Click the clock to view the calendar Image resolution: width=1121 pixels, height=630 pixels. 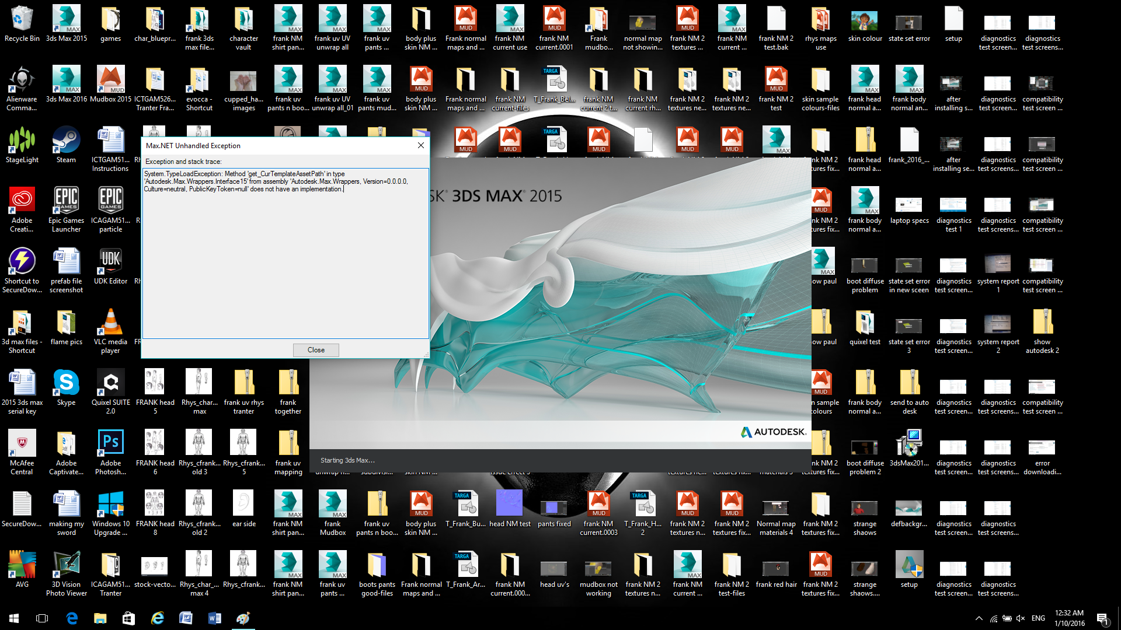1069,618
